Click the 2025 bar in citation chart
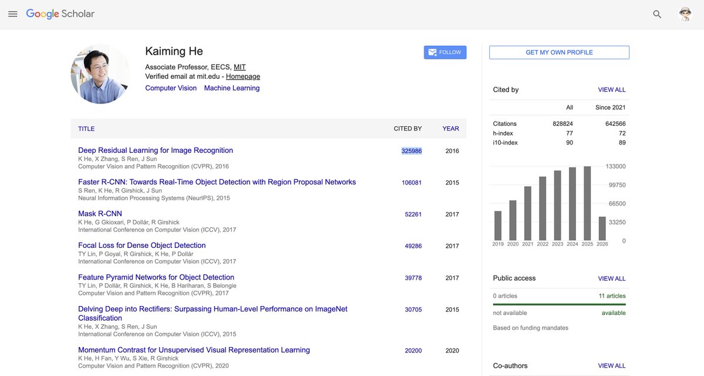Screen dimensions: 704x376 click(x=587, y=203)
